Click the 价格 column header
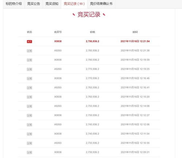 pyautogui.click(x=93, y=32)
